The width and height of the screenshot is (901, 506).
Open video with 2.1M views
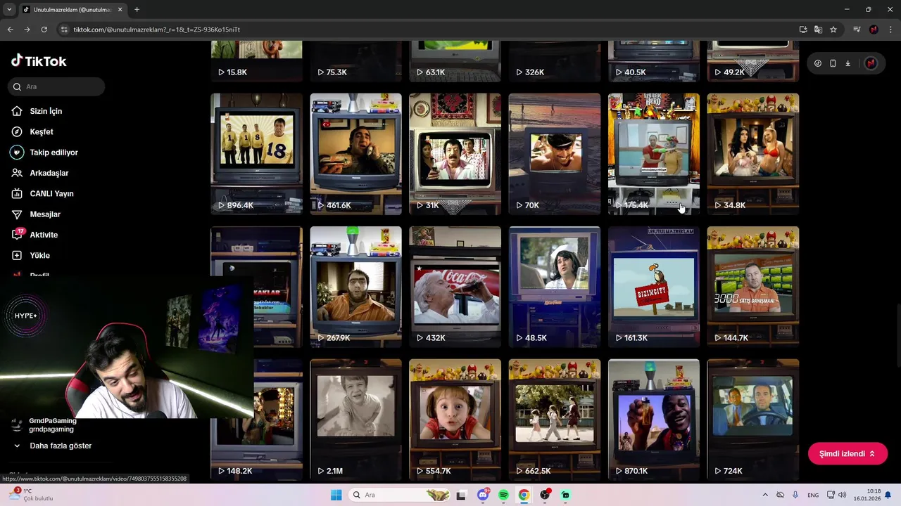click(x=355, y=420)
